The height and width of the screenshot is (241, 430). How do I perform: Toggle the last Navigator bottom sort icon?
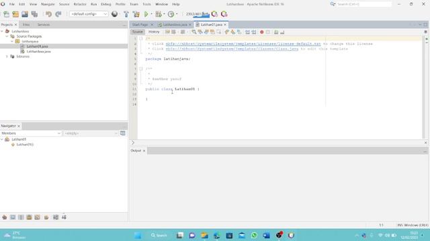[64, 217]
